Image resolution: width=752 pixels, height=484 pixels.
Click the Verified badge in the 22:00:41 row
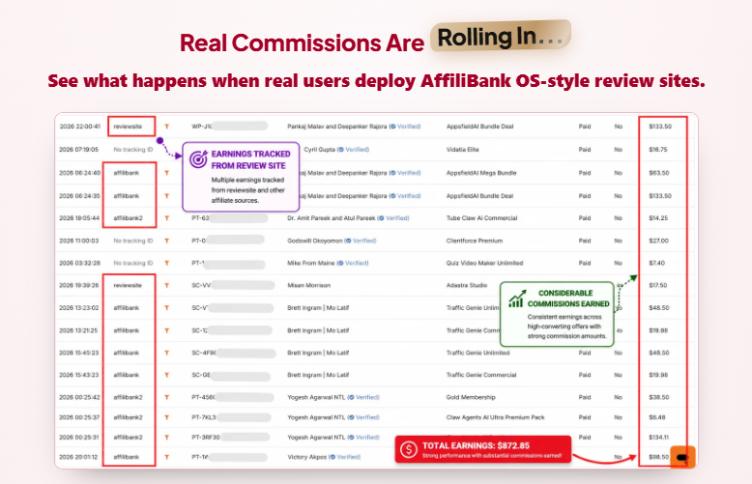pos(405,127)
